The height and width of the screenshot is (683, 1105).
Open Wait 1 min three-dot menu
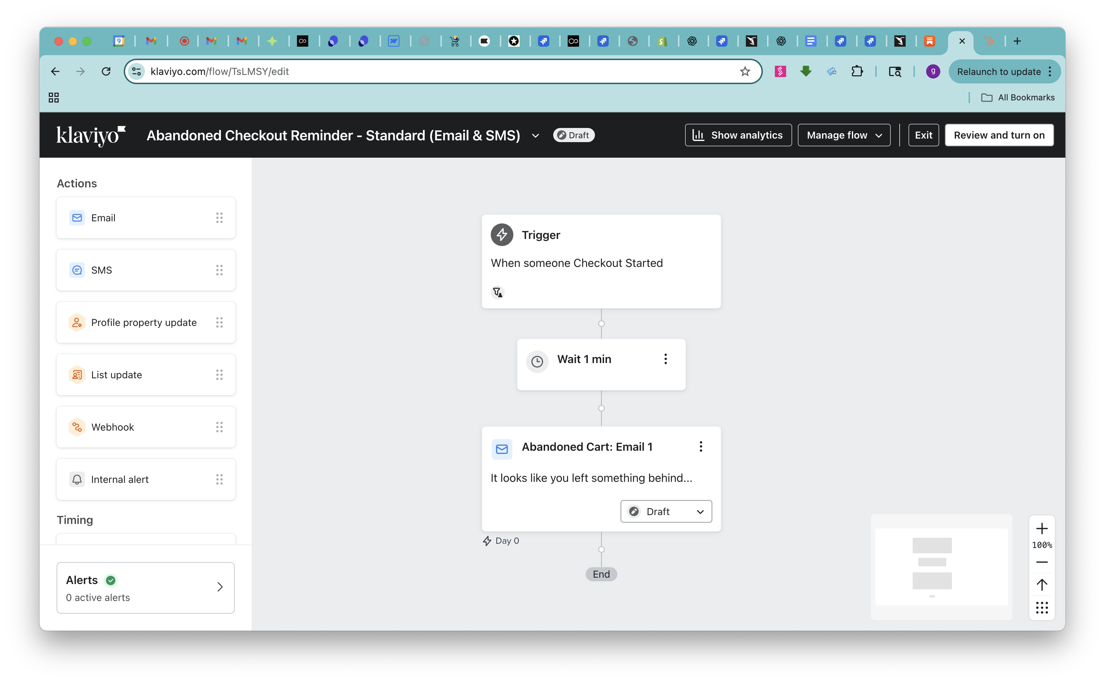(x=665, y=359)
